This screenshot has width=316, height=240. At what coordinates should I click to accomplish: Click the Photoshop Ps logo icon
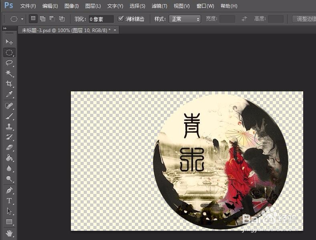coord(9,5)
